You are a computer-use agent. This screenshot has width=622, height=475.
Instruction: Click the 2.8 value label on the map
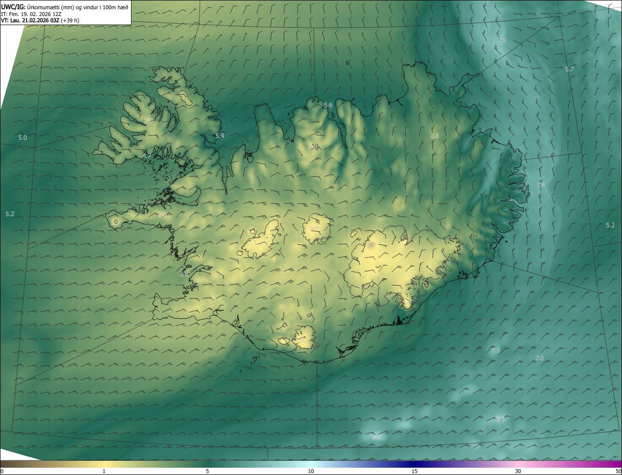click(x=434, y=136)
